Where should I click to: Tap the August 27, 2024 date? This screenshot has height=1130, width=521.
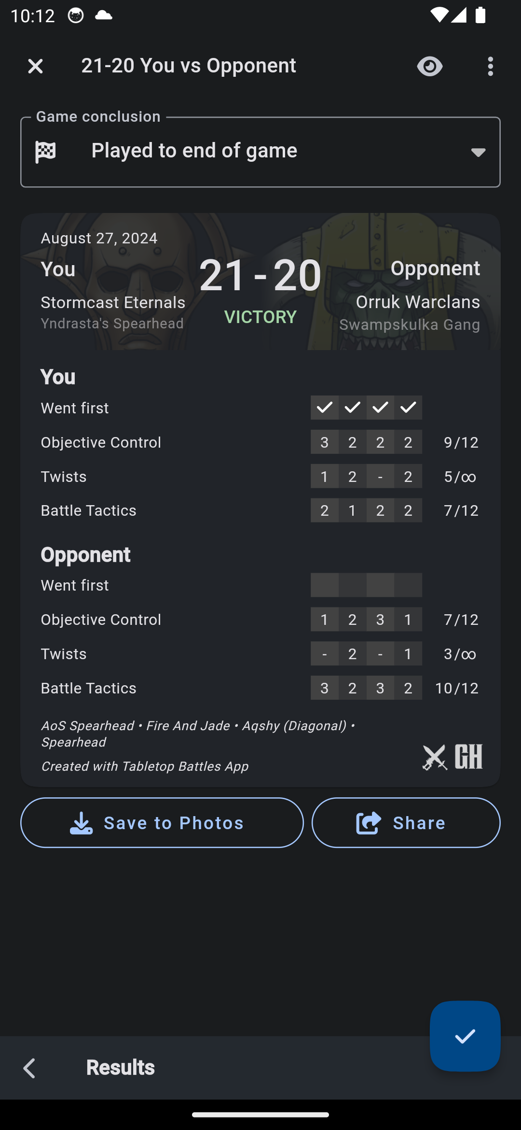click(x=99, y=238)
